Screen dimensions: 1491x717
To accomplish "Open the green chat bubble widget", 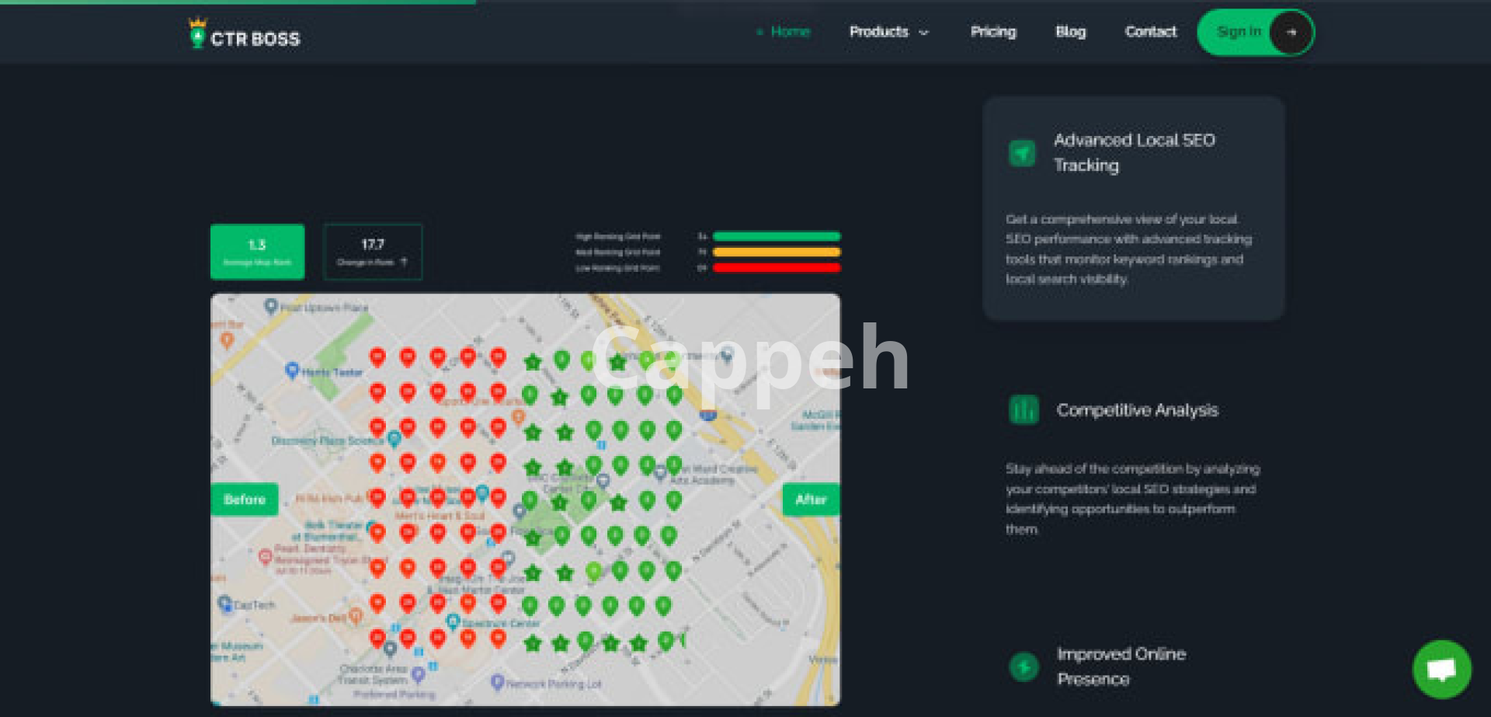I will (1441, 669).
